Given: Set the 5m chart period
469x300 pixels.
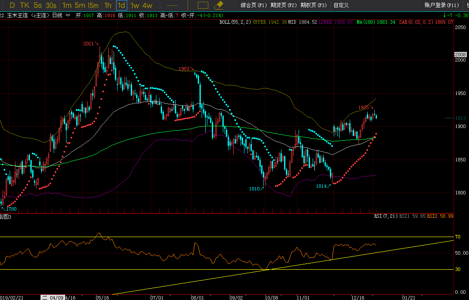Looking at the screenshot, I should tap(80, 5).
